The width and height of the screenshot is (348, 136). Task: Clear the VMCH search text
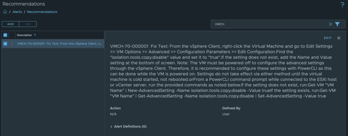331,24
